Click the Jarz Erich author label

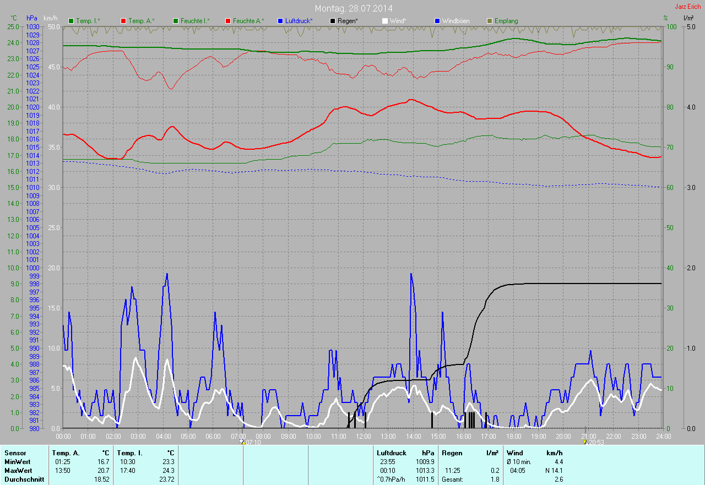688,7
